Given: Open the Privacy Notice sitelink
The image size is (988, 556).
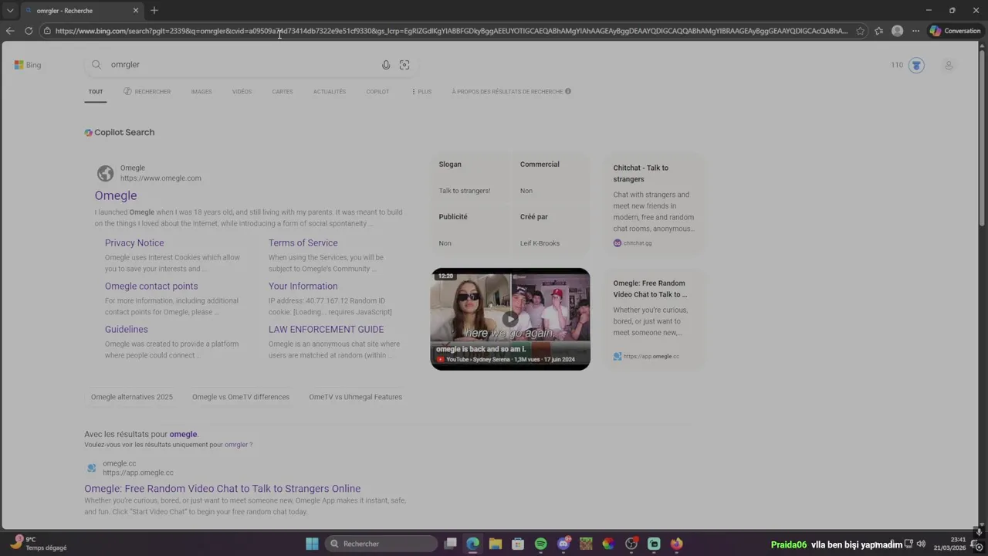Looking at the screenshot, I should pos(134,242).
